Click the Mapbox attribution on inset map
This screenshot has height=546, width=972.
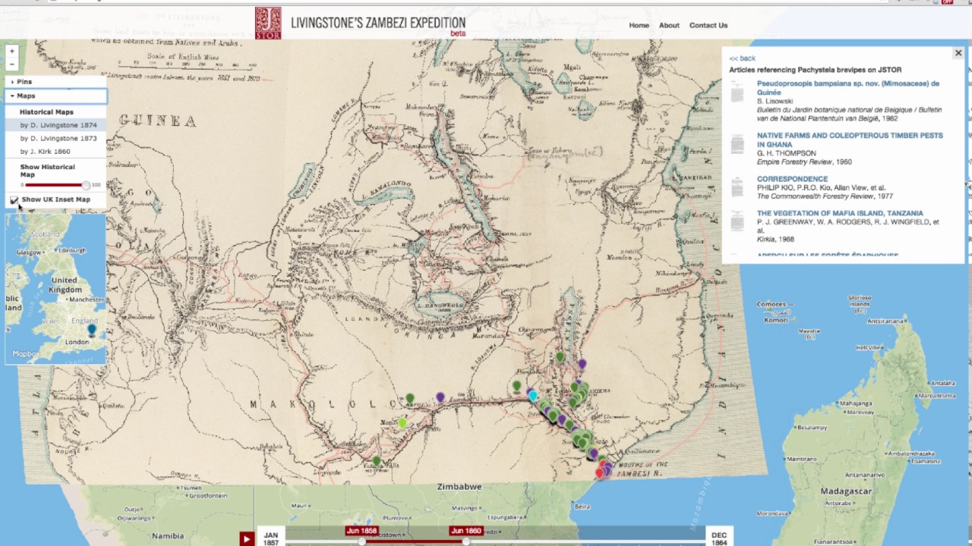tap(25, 354)
